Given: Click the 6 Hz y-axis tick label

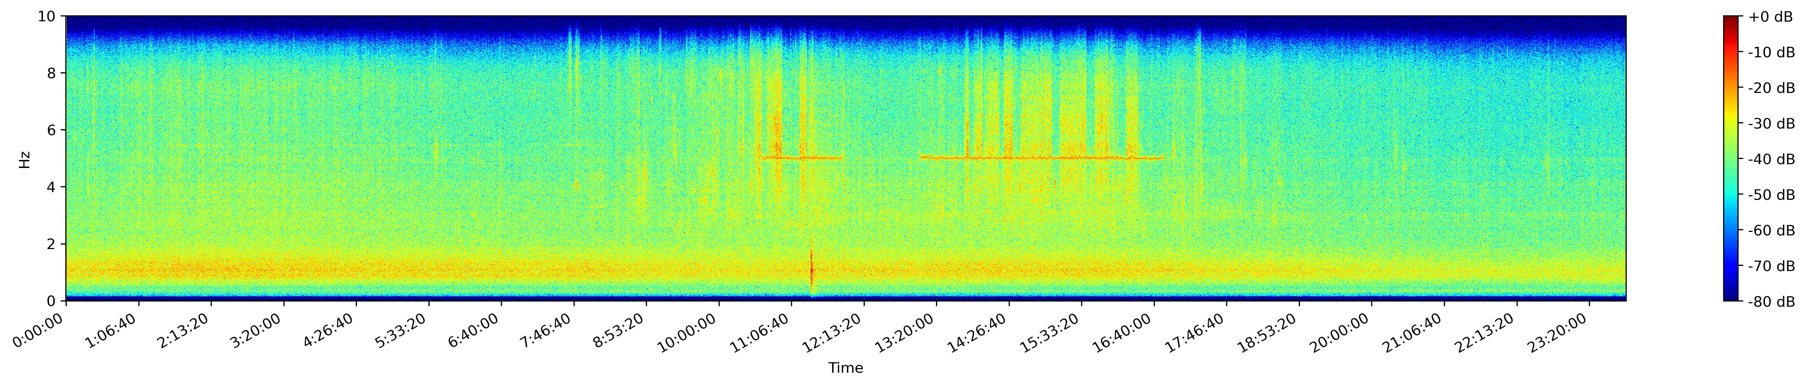Looking at the screenshot, I should [x=52, y=130].
